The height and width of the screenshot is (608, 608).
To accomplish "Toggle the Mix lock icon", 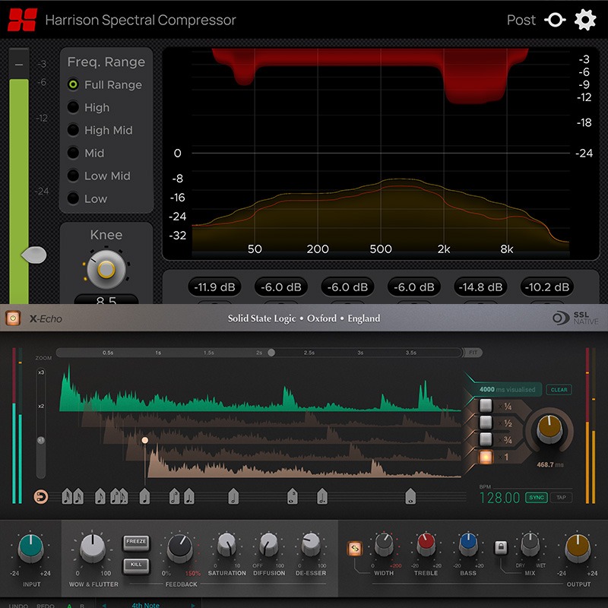I will pyautogui.click(x=501, y=547).
